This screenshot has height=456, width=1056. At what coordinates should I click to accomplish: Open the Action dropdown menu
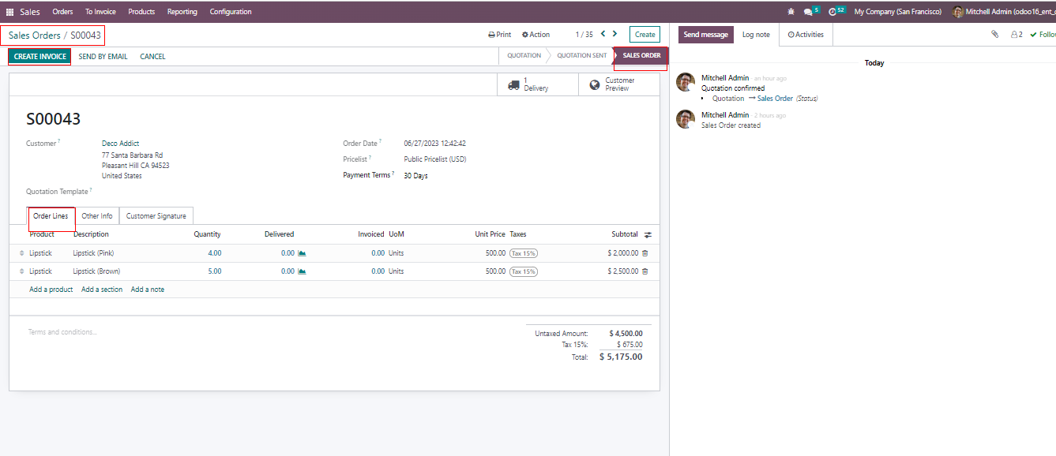click(536, 35)
